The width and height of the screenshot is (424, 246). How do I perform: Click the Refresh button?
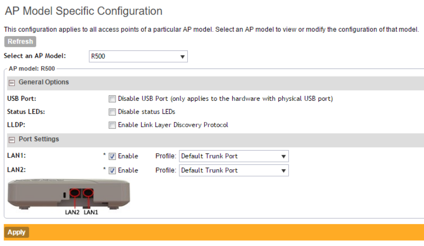[x=20, y=42]
